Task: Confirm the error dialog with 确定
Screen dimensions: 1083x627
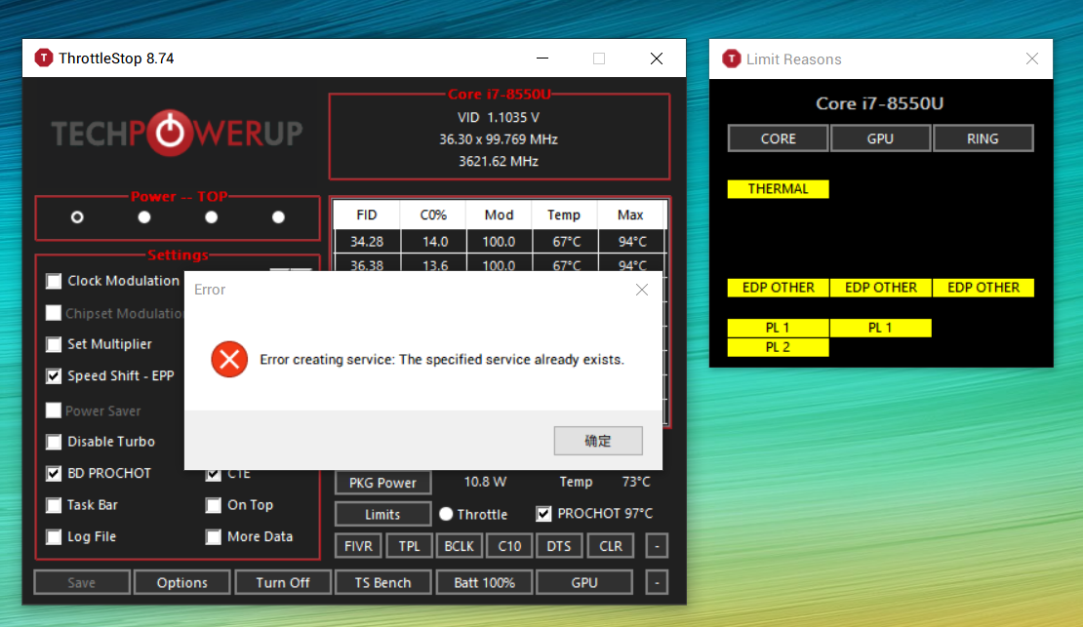Action: tap(597, 441)
